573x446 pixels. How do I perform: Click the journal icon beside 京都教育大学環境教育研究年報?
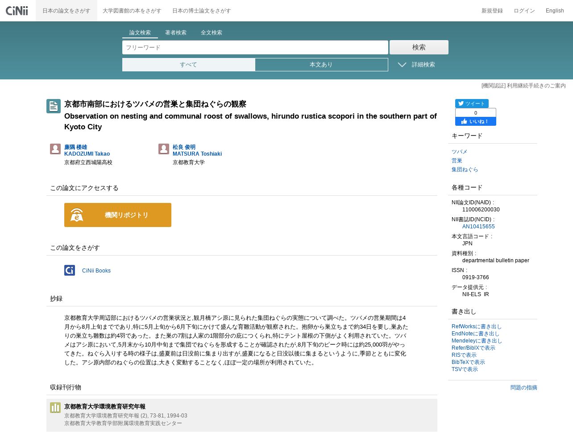pos(55,408)
